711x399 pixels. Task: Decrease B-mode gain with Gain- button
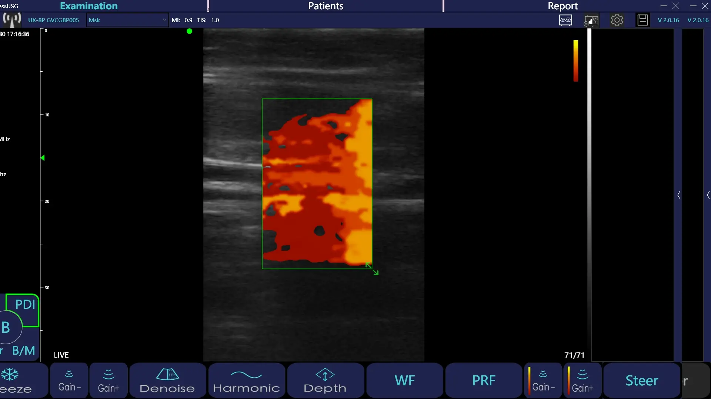tap(69, 381)
